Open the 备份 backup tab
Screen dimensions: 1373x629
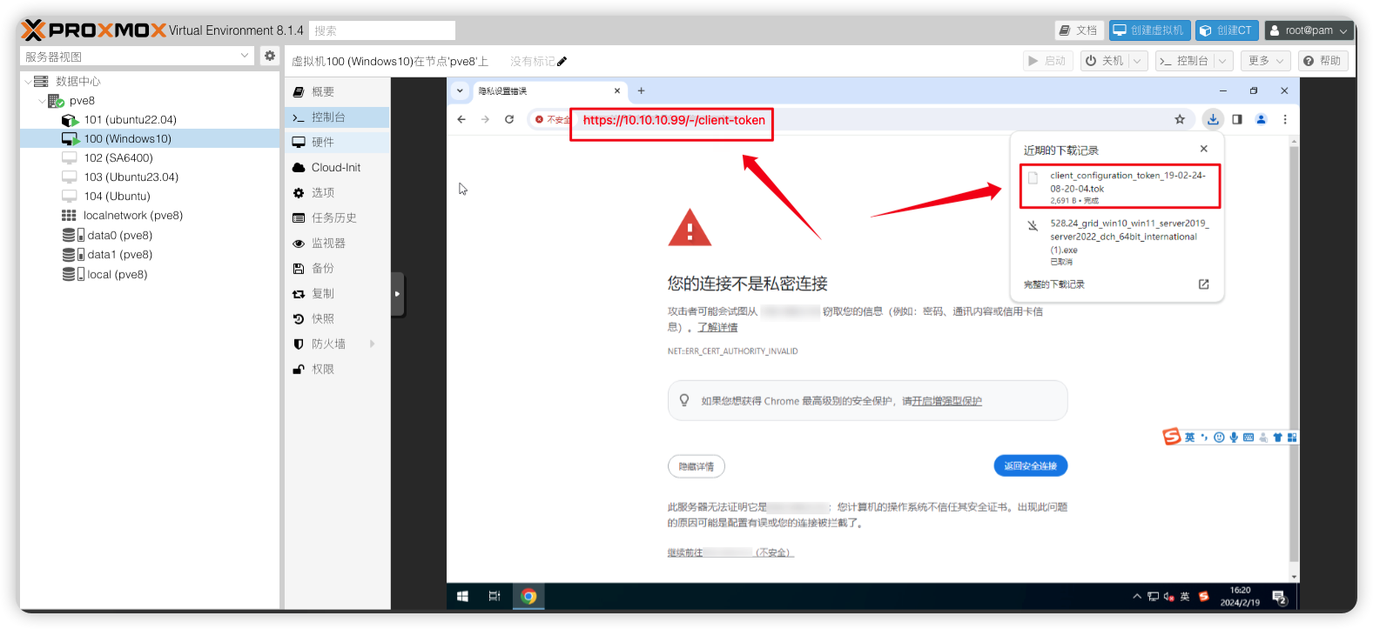tap(337, 268)
